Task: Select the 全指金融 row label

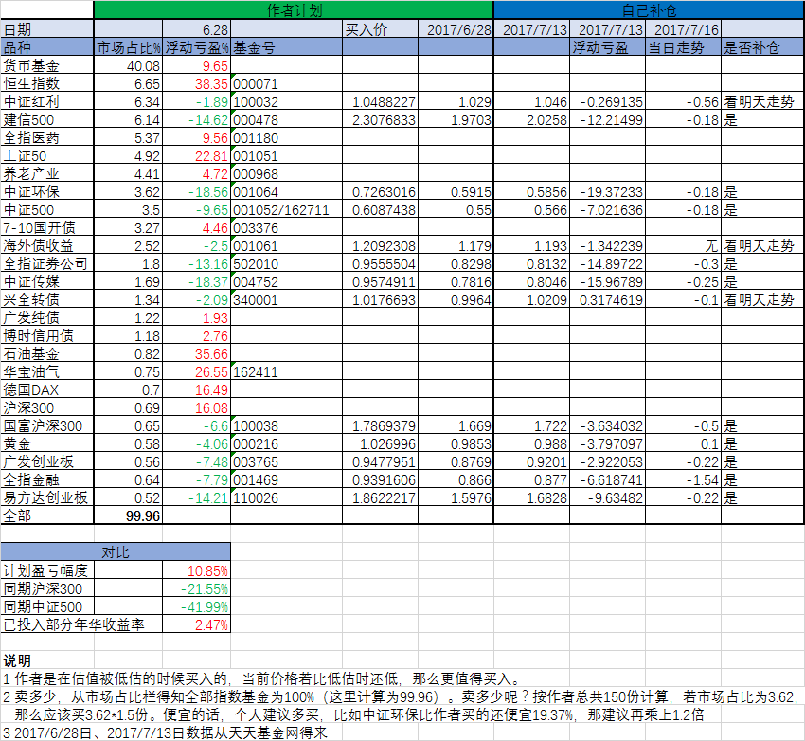Action: point(46,479)
